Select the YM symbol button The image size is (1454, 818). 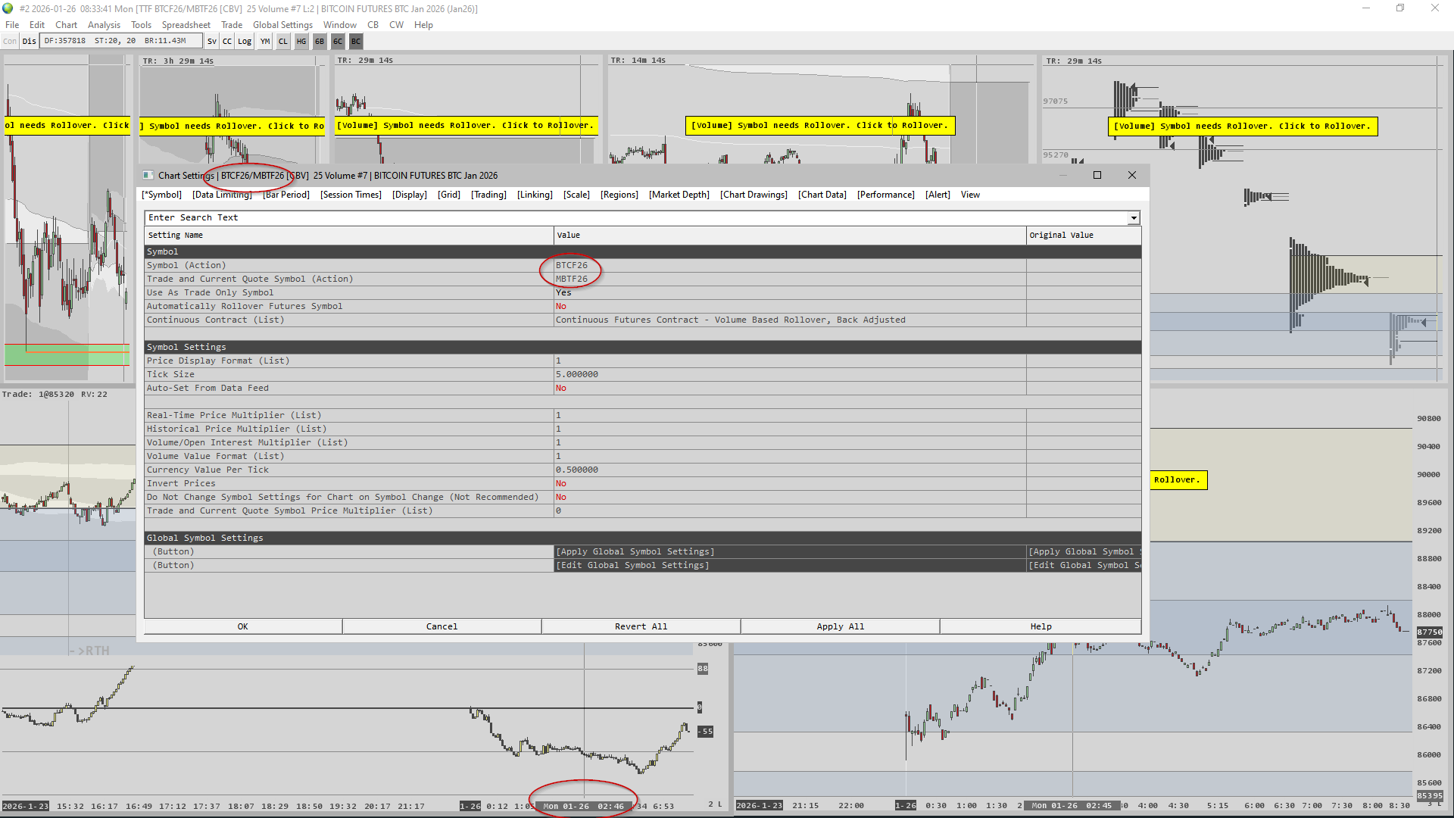pyautogui.click(x=265, y=41)
